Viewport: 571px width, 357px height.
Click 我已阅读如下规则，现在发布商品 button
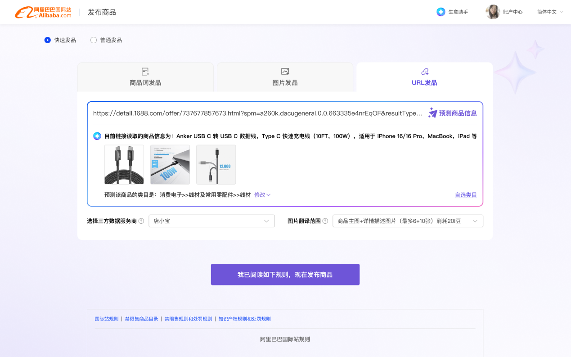point(285,275)
